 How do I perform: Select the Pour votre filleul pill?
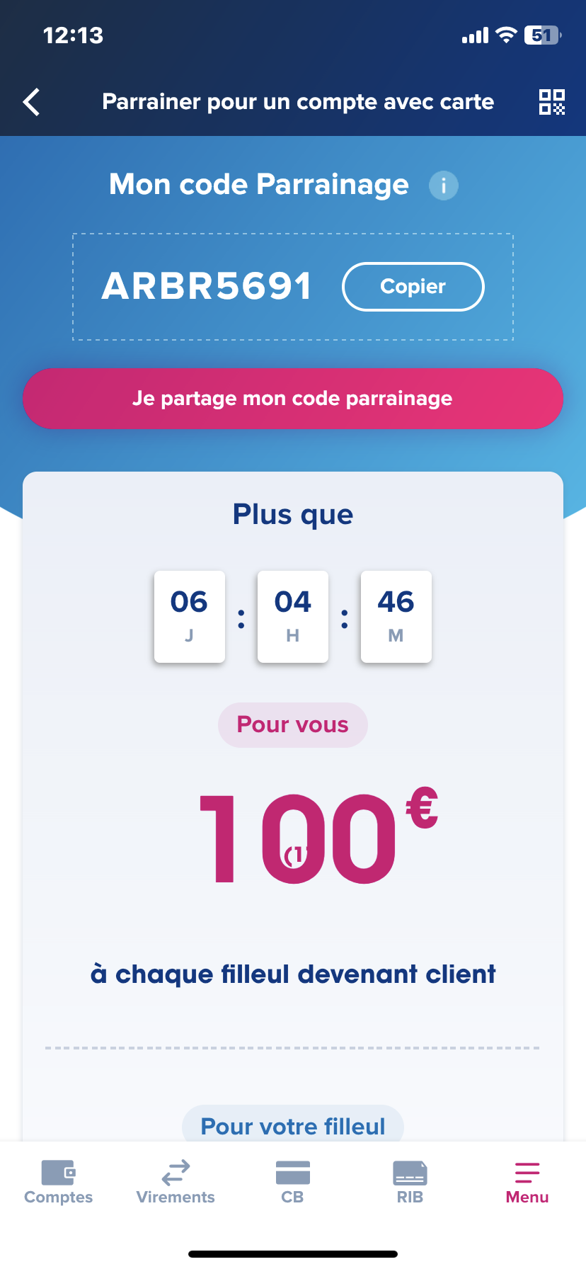[293, 1124]
